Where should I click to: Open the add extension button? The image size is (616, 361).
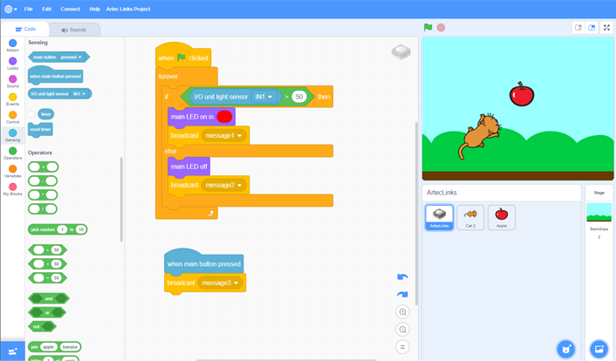(x=12, y=351)
